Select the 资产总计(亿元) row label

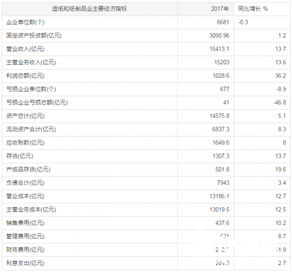click(x=25, y=116)
